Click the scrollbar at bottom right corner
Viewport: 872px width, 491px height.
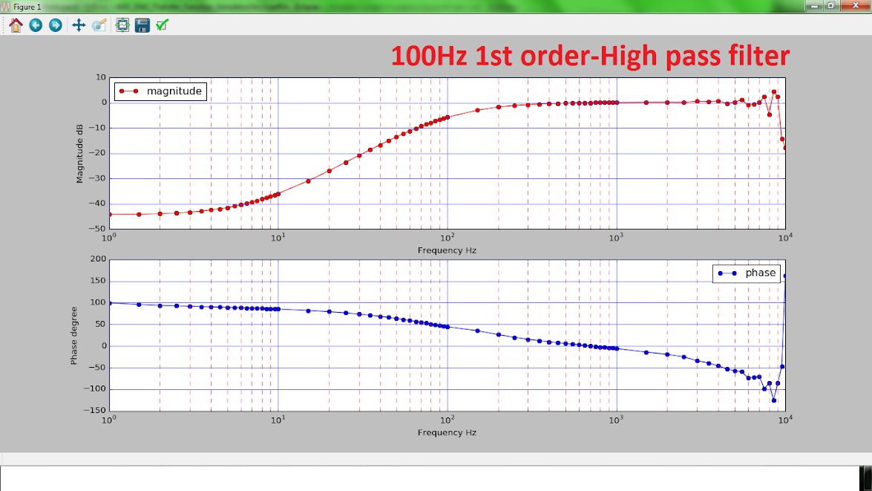coord(865,478)
